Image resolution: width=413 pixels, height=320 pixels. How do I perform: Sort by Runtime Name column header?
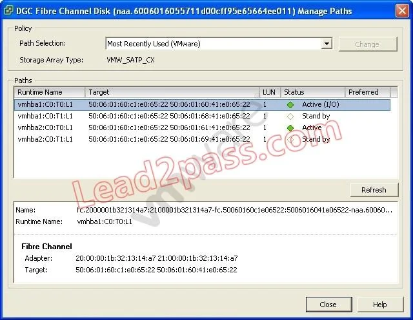[50, 92]
